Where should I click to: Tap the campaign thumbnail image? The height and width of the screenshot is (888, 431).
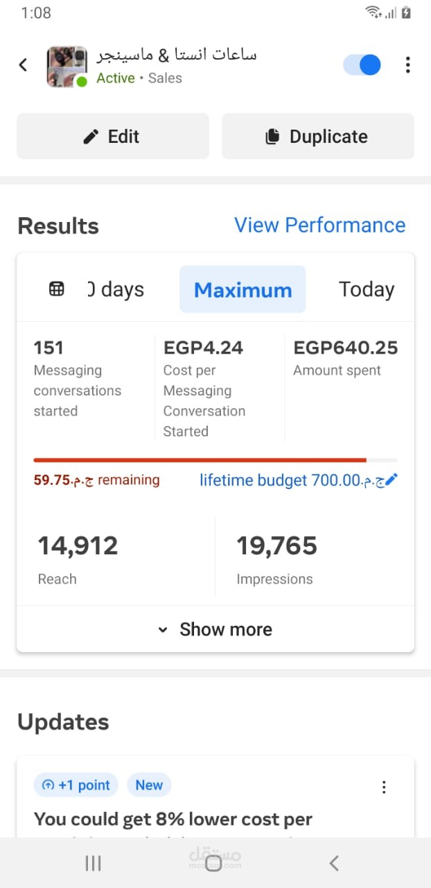click(67, 67)
